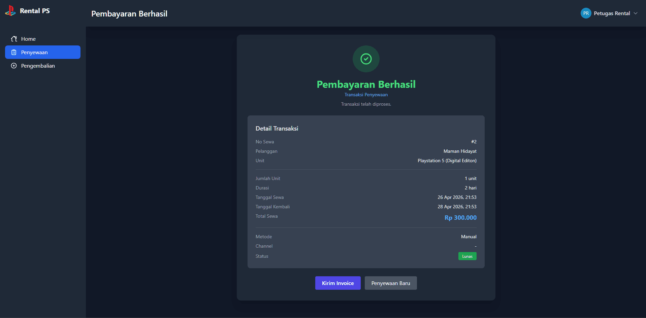The width and height of the screenshot is (646, 318).
Task: Click the page title in top bar
Action: click(129, 13)
